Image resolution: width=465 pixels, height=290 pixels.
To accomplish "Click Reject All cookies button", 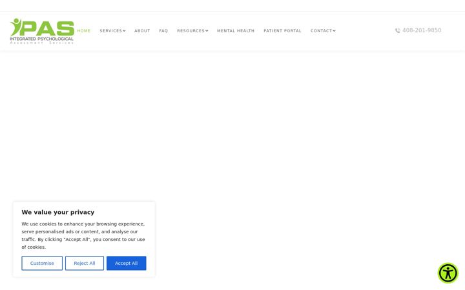I will [85, 263].
